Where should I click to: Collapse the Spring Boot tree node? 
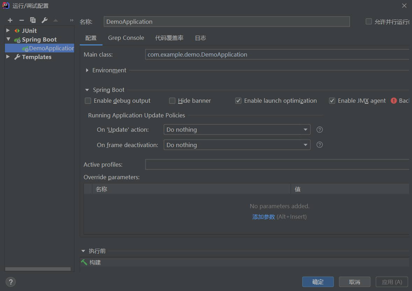(x=8, y=39)
